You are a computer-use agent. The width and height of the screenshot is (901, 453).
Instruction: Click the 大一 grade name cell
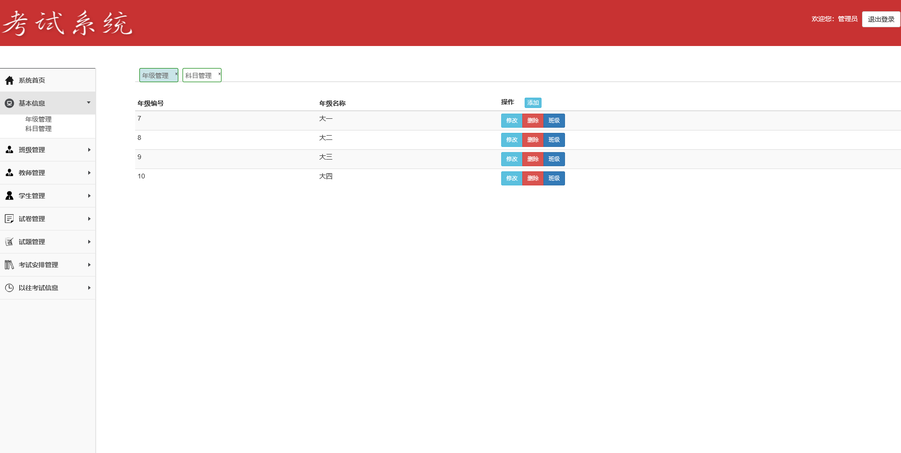coord(326,119)
